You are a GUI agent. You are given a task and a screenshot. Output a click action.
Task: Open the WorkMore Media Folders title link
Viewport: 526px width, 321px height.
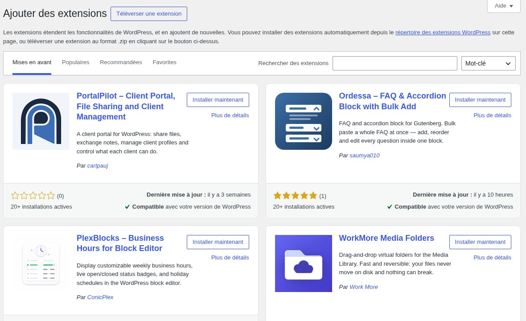tap(386, 238)
